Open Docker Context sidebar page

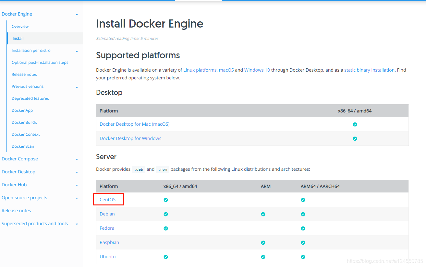pyautogui.click(x=26, y=134)
